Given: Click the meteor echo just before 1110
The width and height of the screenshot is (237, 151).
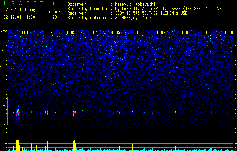Looking at the screenshot, I should coord(223,114).
